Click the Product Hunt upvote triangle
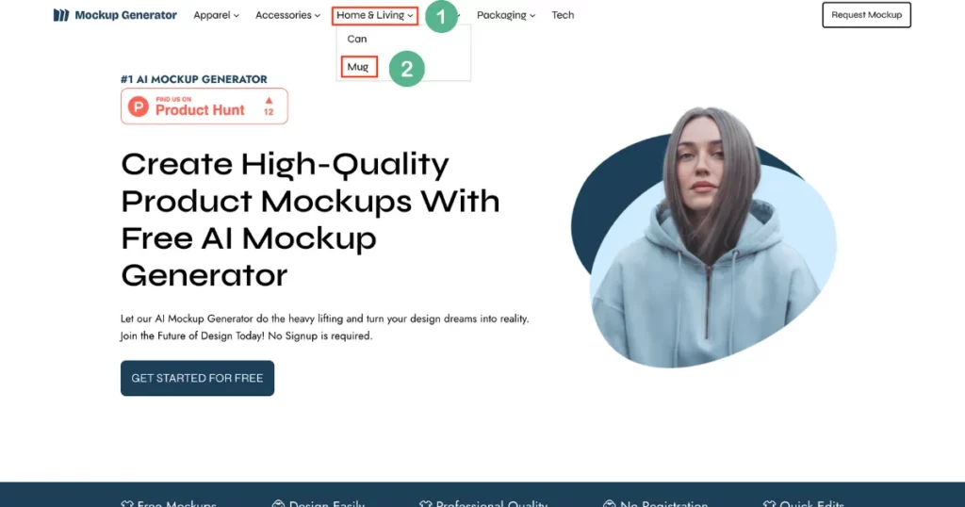Screen dimensions: 965x507 [x=269, y=99]
